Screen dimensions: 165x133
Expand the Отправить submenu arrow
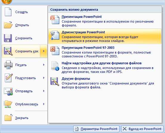click(44, 91)
